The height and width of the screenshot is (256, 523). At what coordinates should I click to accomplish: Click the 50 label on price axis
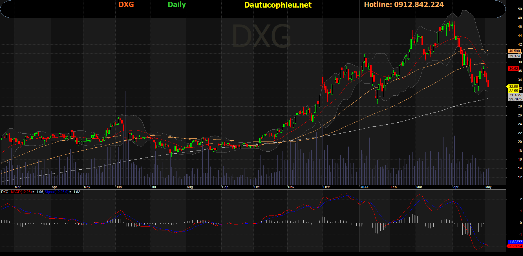coord(520,9)
